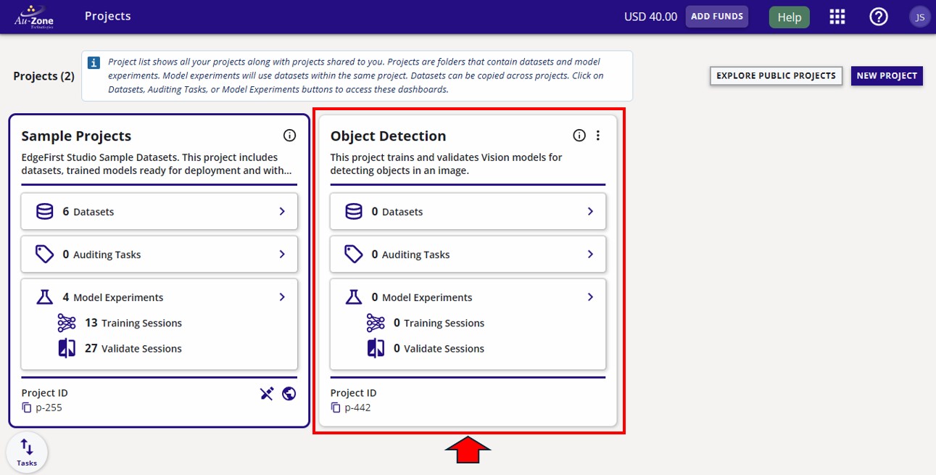This screenshot has height=475, width=936.
Task: Click Explore Public Projects button
Action: pos(776,76)
